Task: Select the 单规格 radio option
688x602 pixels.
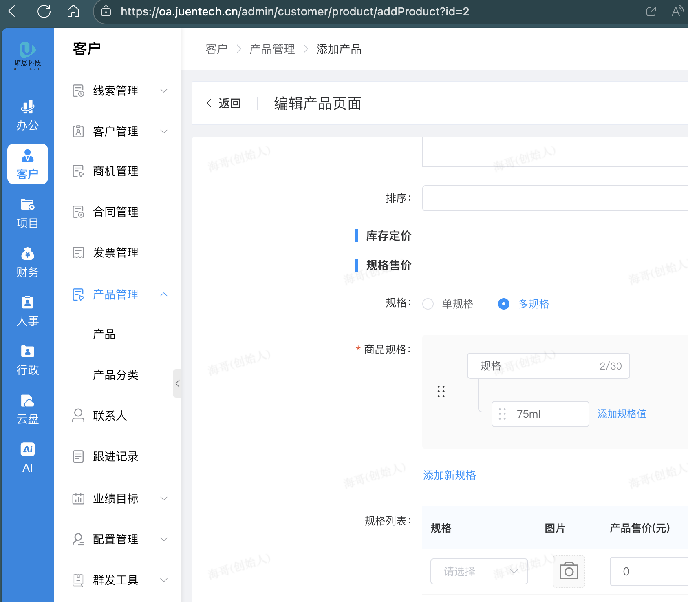Action: (x=428, y=304)
